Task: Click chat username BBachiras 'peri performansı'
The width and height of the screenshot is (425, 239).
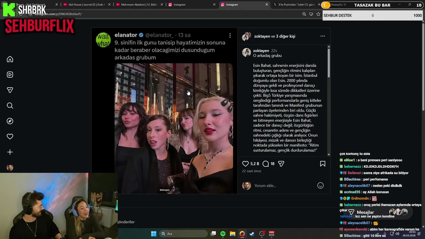Action: click(x=352, y=179)
